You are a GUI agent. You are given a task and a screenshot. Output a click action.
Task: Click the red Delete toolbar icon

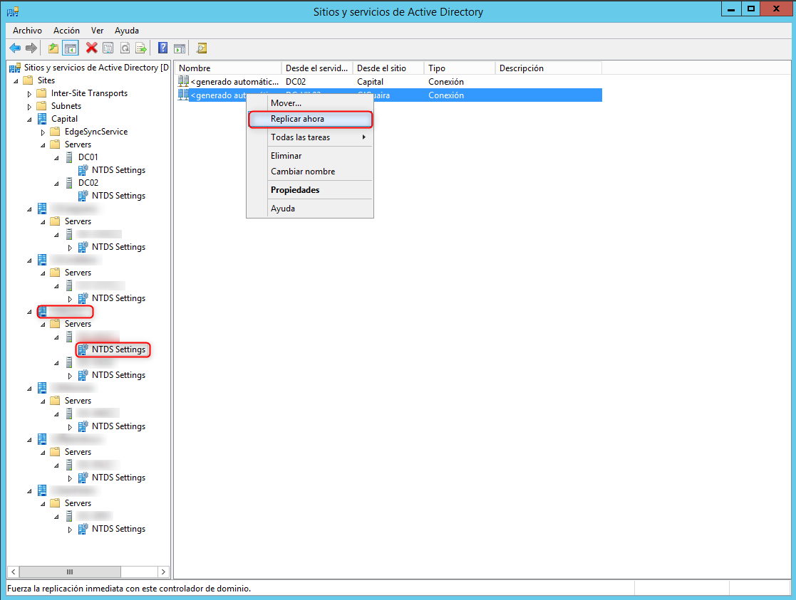(x=91, y=48)
